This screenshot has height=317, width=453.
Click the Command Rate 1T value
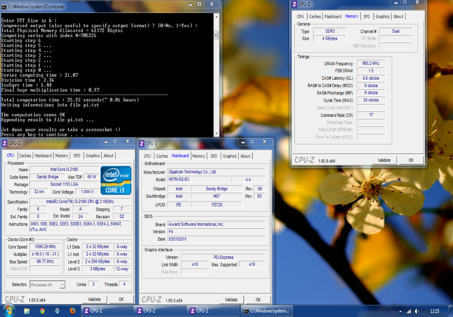371,115
